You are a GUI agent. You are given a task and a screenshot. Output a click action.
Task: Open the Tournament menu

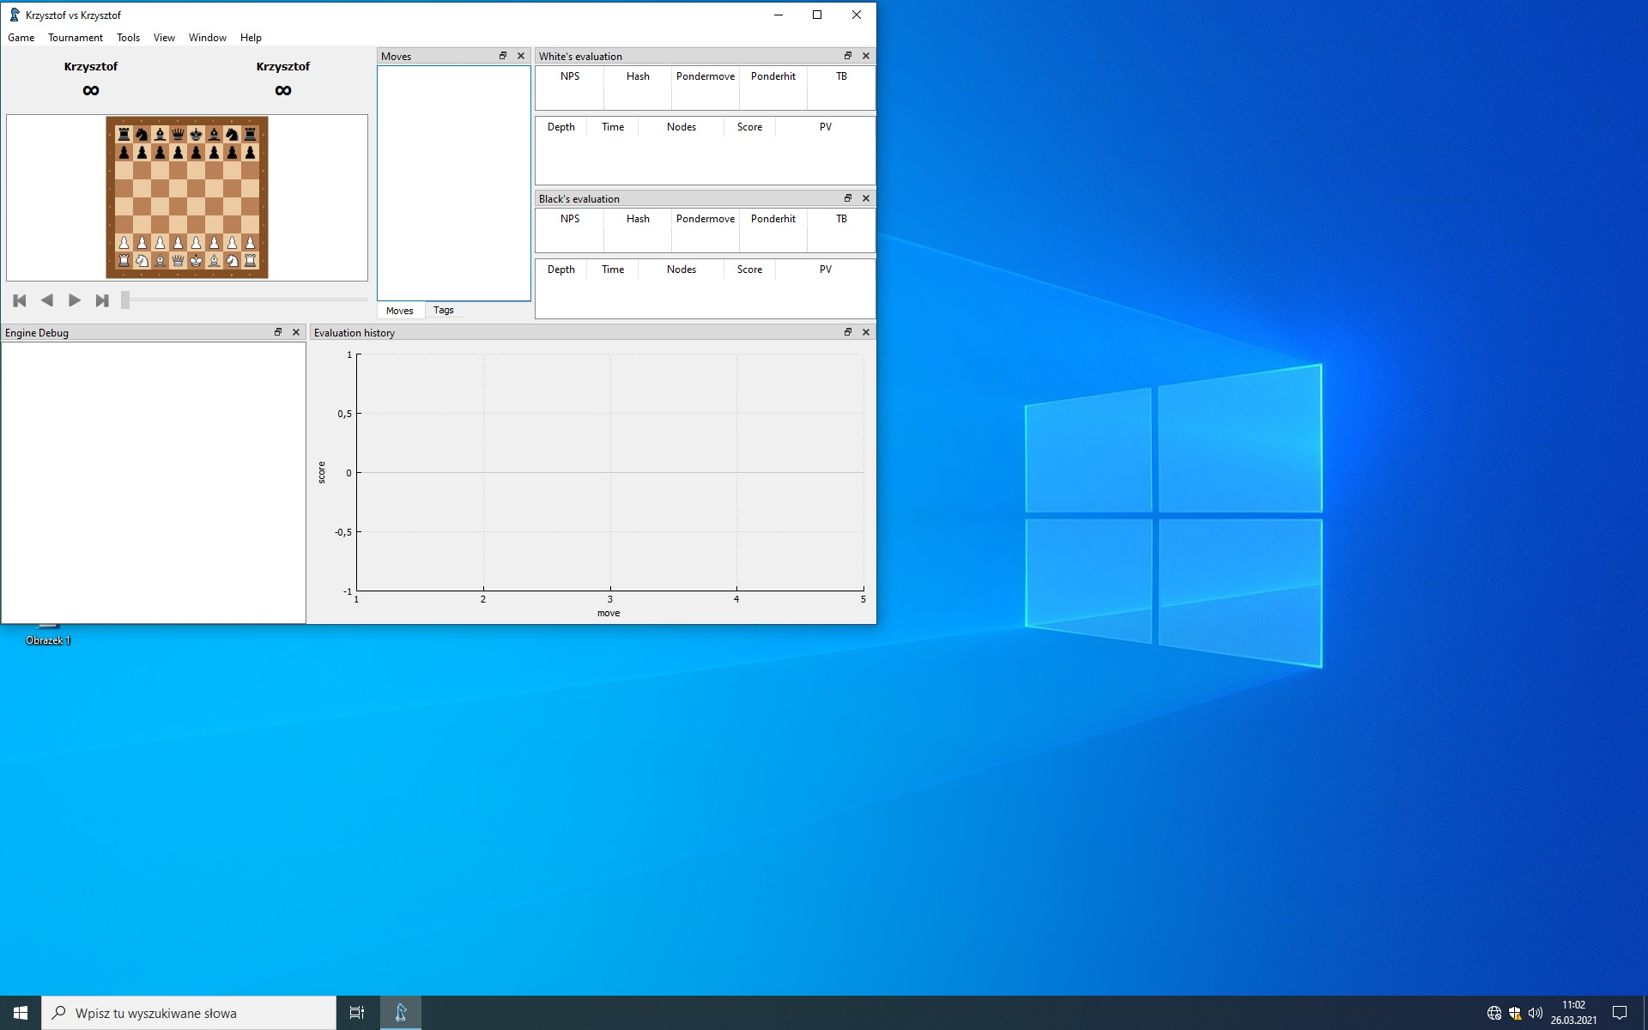click(75, 38)
